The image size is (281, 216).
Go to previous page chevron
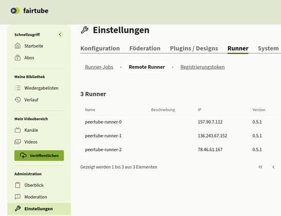click(x=273, y=167)
